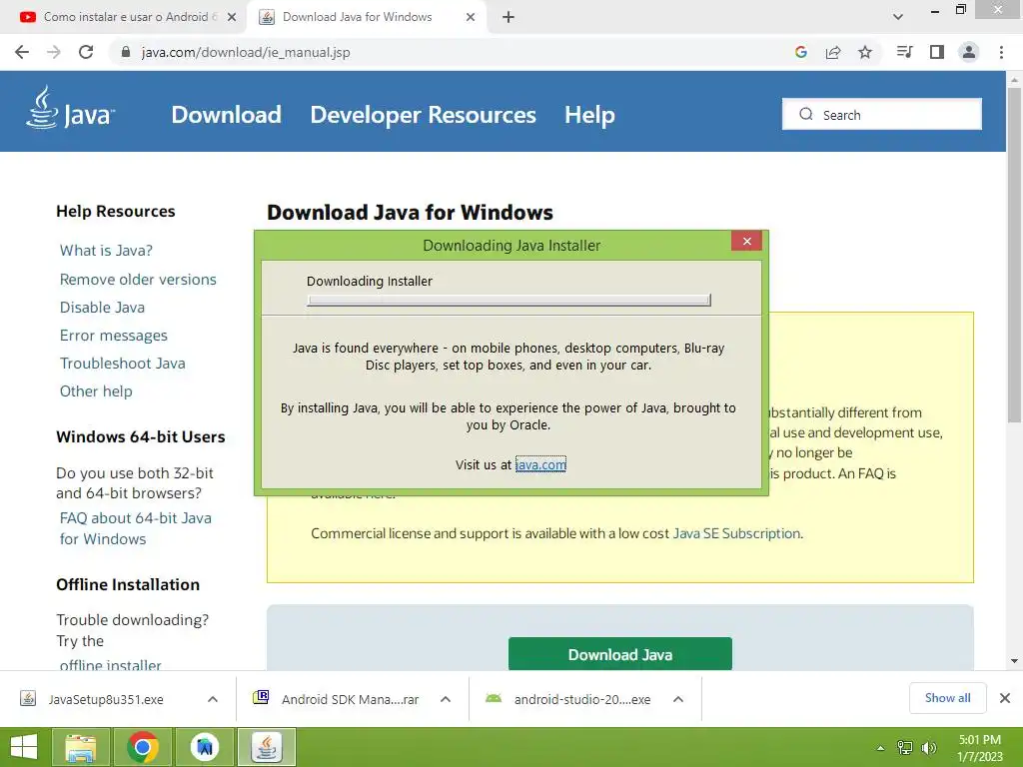This screenshot has height=767, width=1023.
Task: Open File Explorer from the taskbar
Action: [81, 747]
